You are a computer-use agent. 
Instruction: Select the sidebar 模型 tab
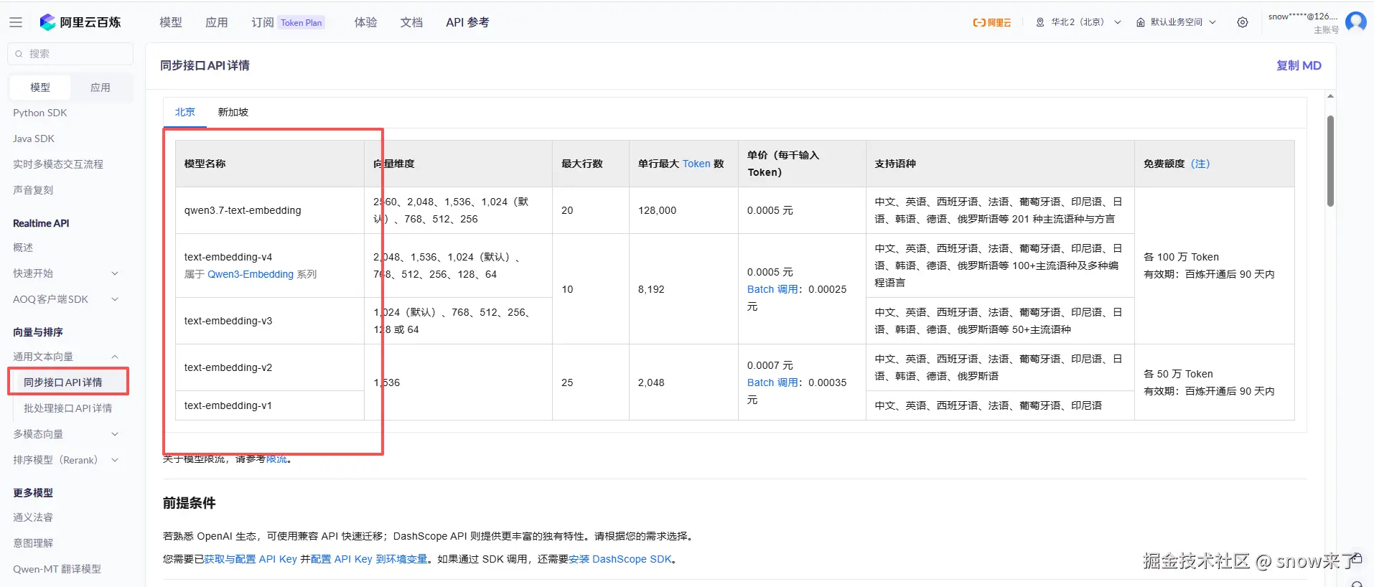(x=40, y=88)
